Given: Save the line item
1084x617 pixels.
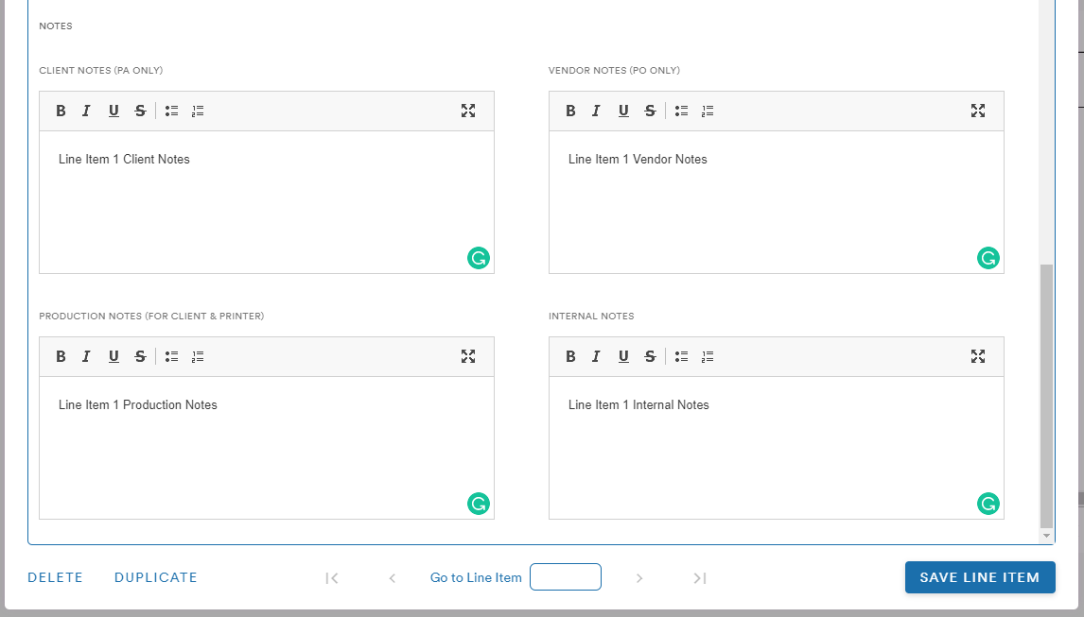Looking at the screenshot, I should point(980,577).
